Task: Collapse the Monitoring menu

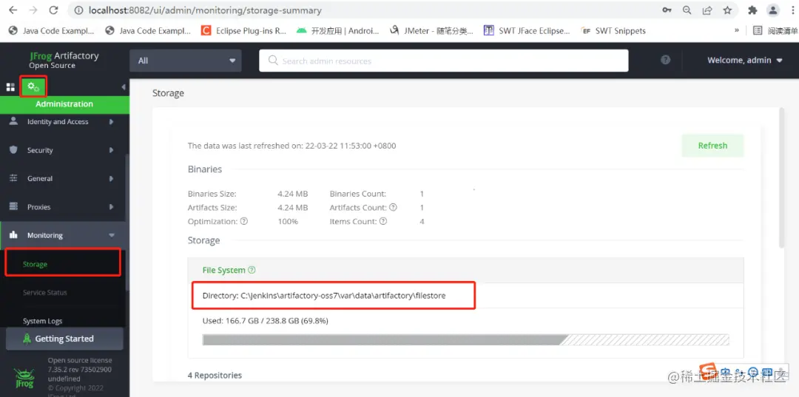Action: [x=63, y=235]
